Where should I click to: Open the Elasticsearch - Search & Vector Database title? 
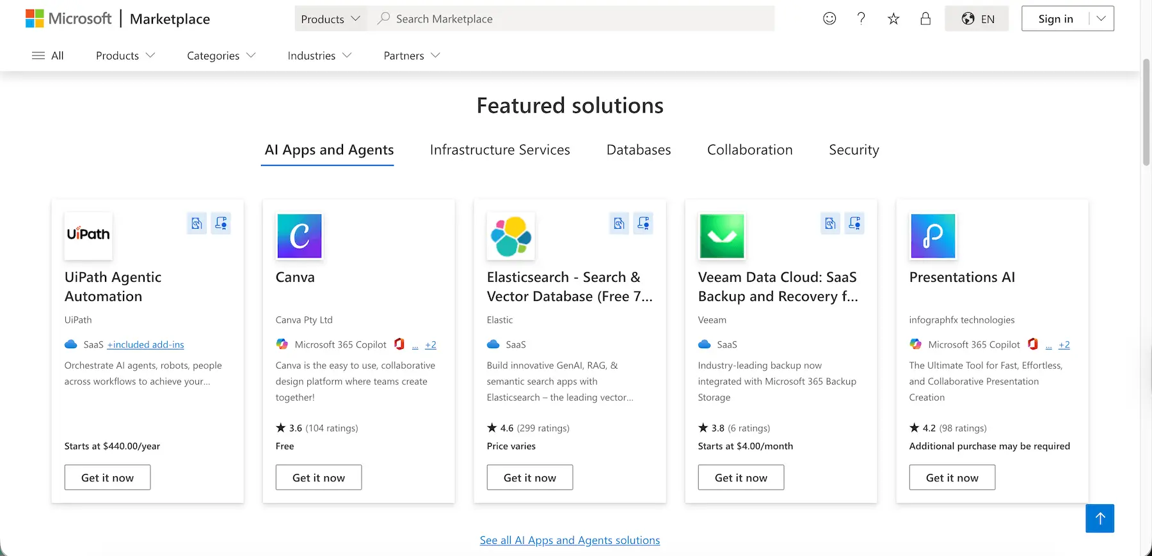[x=570, y=286]
